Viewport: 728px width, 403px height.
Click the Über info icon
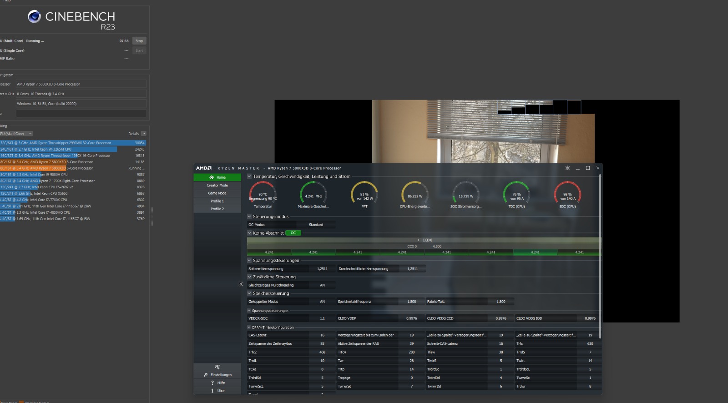coord(212,391)
